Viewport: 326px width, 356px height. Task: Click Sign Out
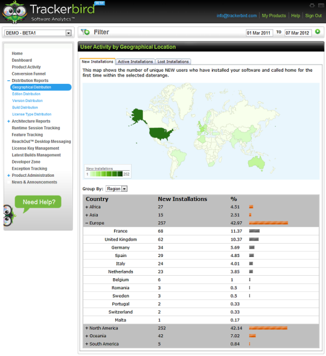point(313,16)
